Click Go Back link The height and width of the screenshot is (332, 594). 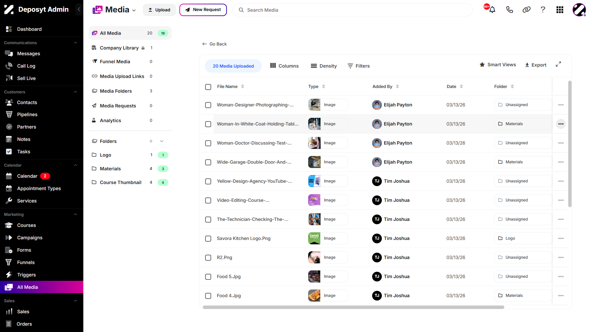coord(215,44)
